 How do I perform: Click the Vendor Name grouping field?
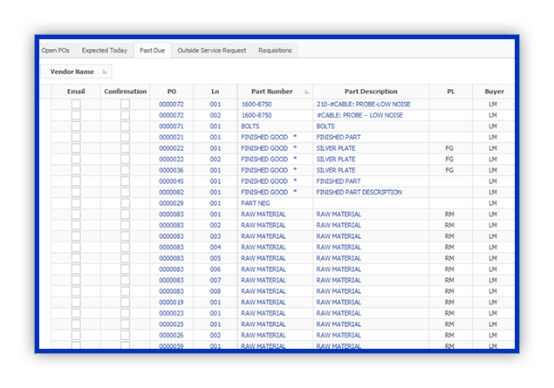[x=76, y=71]
